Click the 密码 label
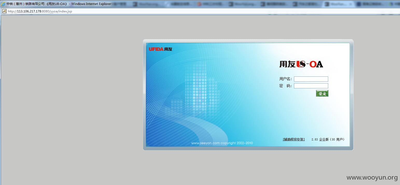 point(286,86)
